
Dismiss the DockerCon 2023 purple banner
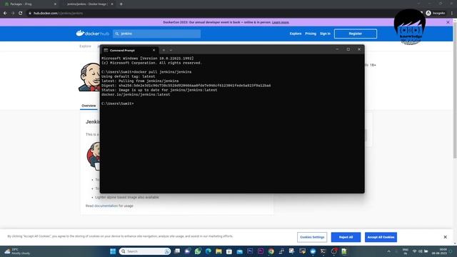(448, 22)
